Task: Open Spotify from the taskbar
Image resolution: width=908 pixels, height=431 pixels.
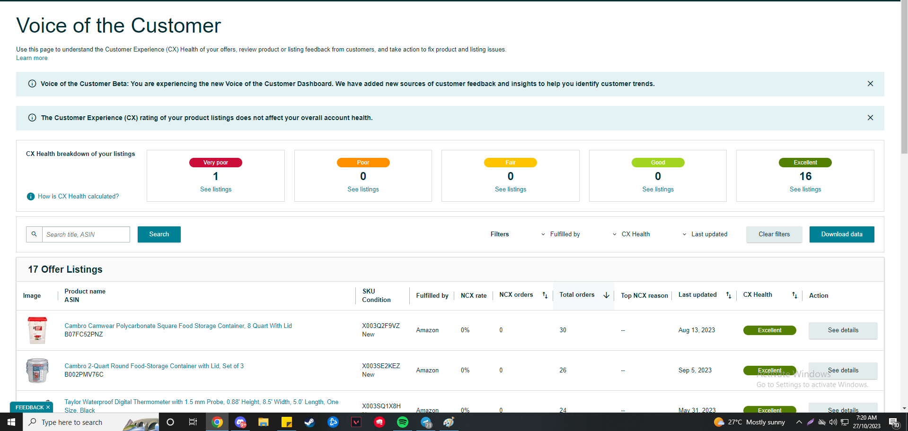Action: 403,422
